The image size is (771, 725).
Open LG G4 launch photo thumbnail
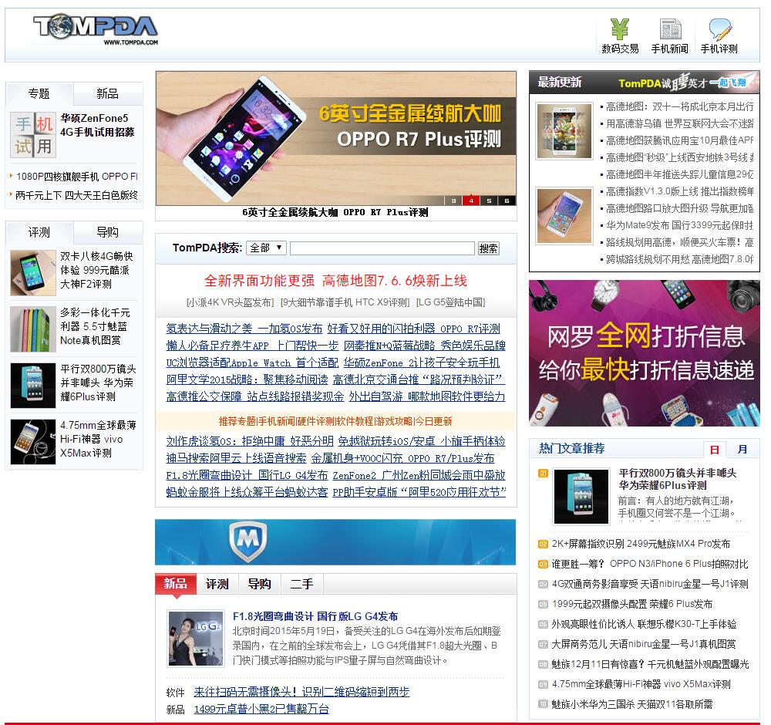click(196, 639)
